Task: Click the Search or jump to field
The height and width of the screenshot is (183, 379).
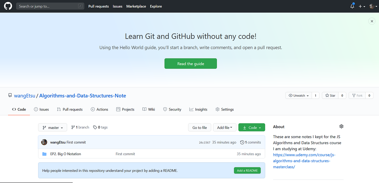Action: click(x=50, y=6)
